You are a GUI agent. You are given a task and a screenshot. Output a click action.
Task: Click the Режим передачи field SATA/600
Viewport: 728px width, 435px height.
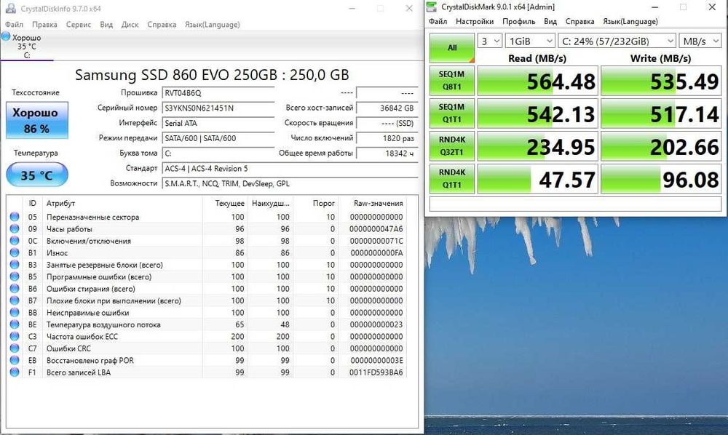point(218,138)
